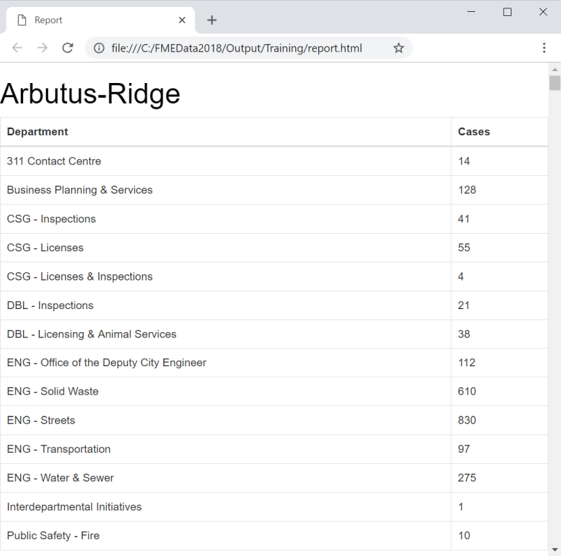The height and width of the screenshot is (556, 561).
Task: Click the Cases column header
Action: [474, 132]
